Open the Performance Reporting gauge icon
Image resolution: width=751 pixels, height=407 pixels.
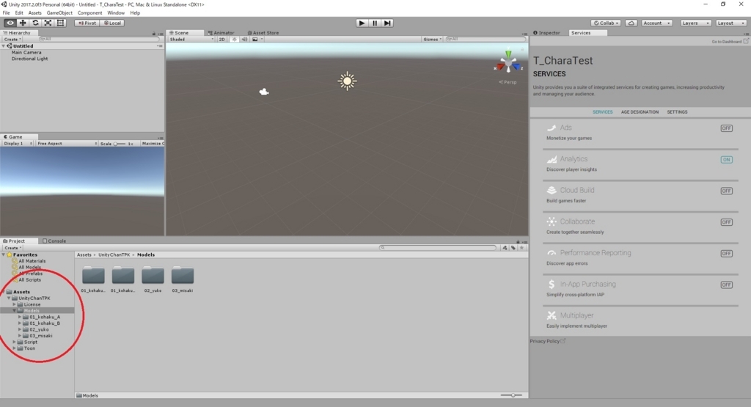click(x=552, y=253)
